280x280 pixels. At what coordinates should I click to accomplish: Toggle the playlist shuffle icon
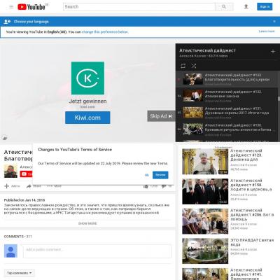(194, 66)
